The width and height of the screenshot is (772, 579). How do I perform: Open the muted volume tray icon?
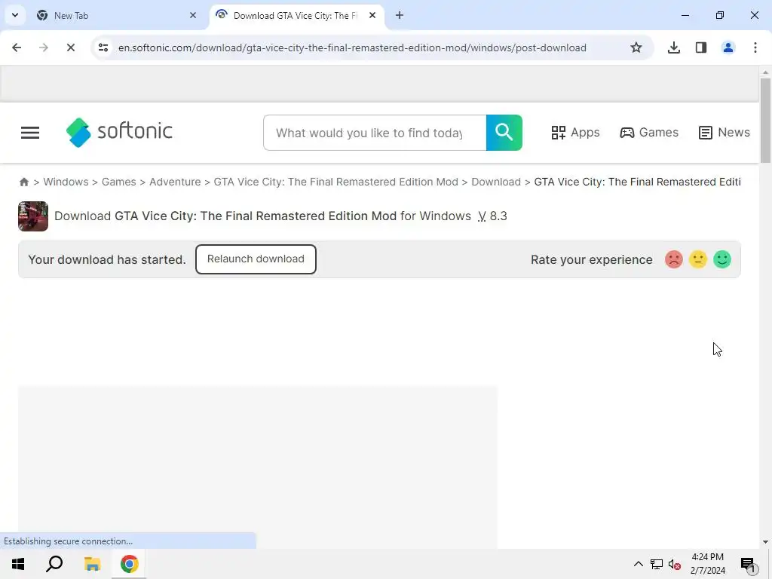tap(675, 565)
